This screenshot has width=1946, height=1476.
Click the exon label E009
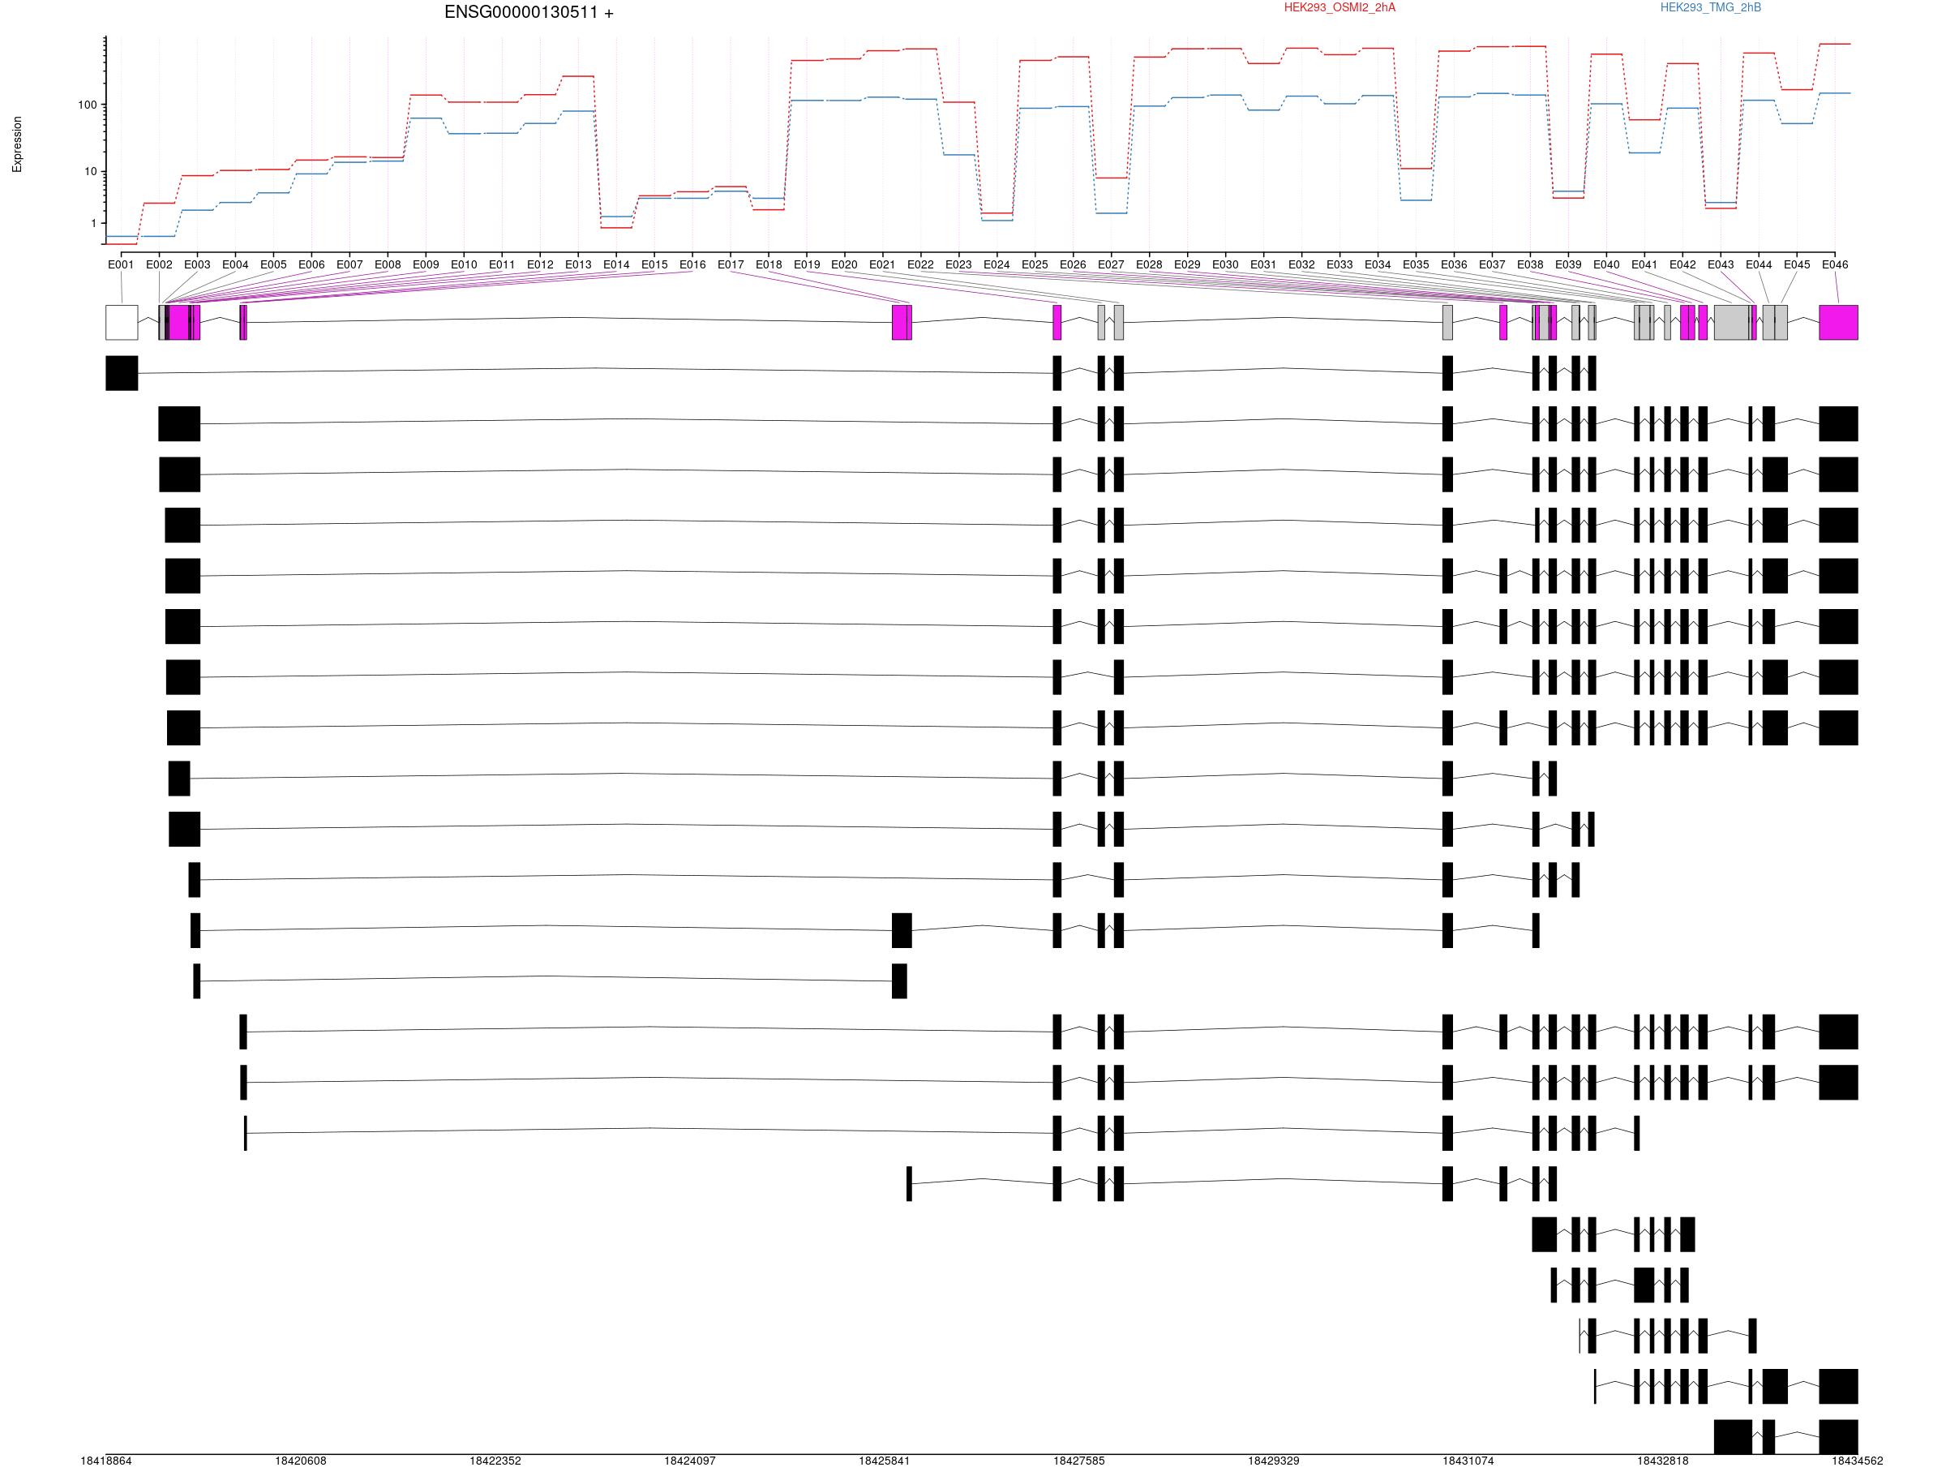point(426,264)
